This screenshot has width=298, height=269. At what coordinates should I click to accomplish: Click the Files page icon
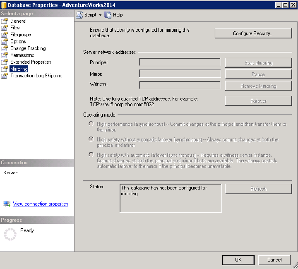click(x=5, y=27)
